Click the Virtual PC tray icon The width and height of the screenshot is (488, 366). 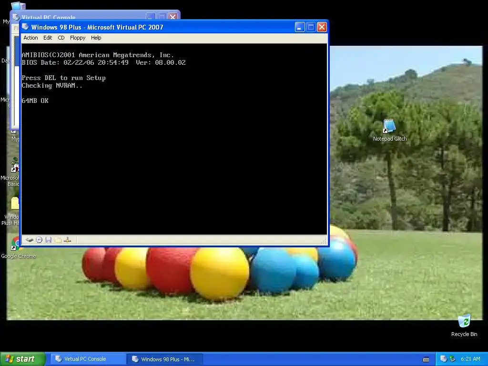coord(444,359)
